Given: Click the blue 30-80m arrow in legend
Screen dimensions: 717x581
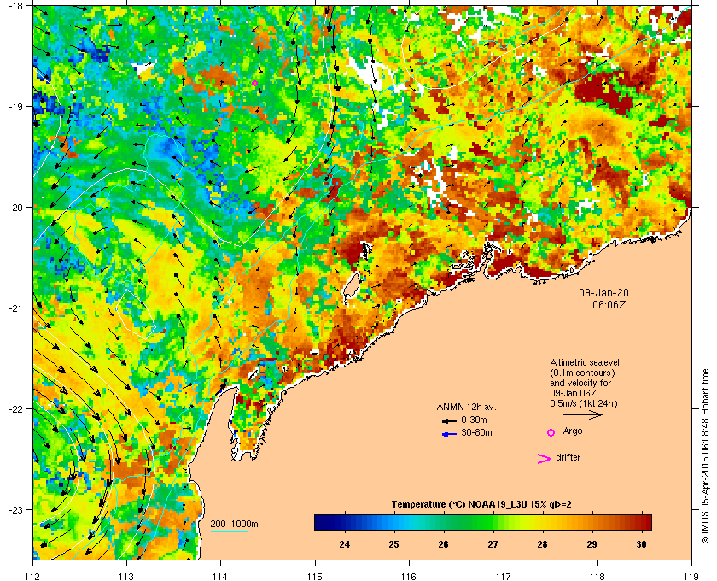Looking at the screenshot, I should (449, 434).
